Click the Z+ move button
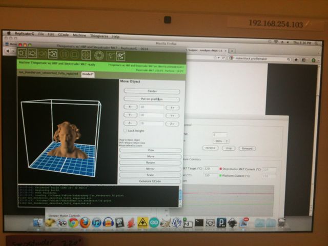The height and width of the screenshot is (246, 328). (172, 124)
